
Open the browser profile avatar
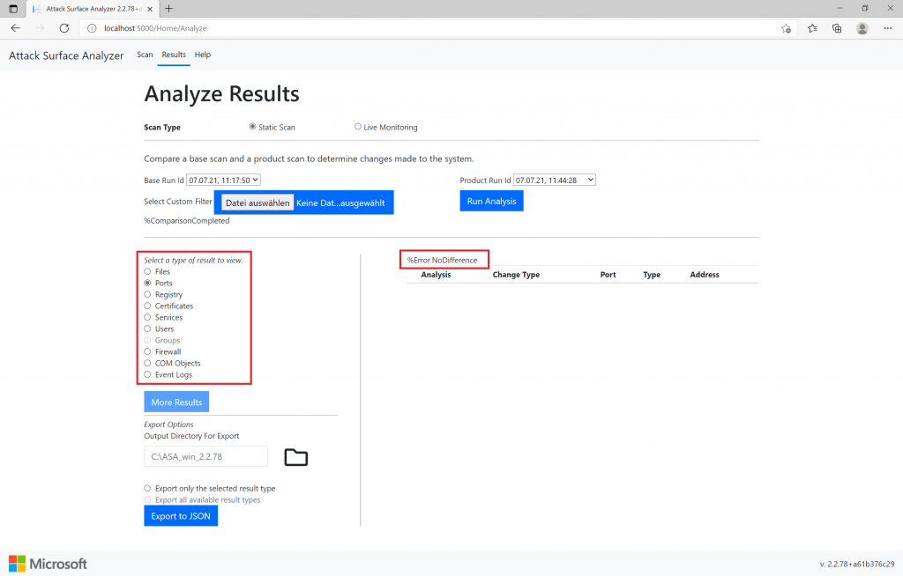coord(862,28)
